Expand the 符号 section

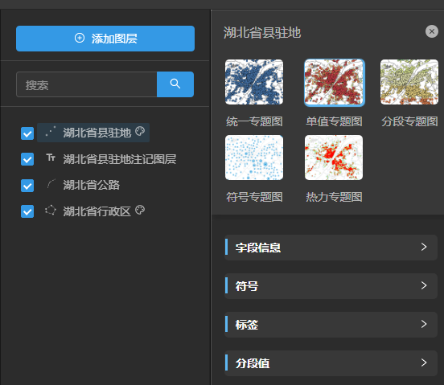[331, 286]
